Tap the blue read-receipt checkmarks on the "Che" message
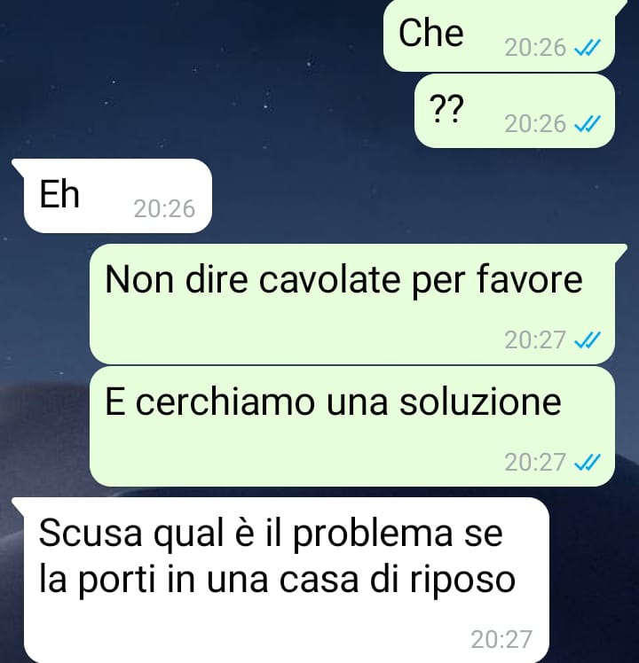Screen dimensions: 639x663 point(588,47)
